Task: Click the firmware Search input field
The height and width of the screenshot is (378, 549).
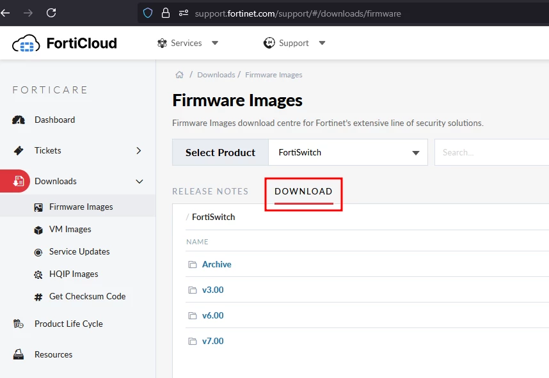Action: [x=491, y=152]
